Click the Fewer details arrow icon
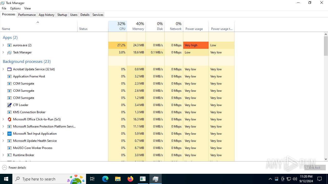This screenshot has height=184, width=328. click(x=4, y=168)
